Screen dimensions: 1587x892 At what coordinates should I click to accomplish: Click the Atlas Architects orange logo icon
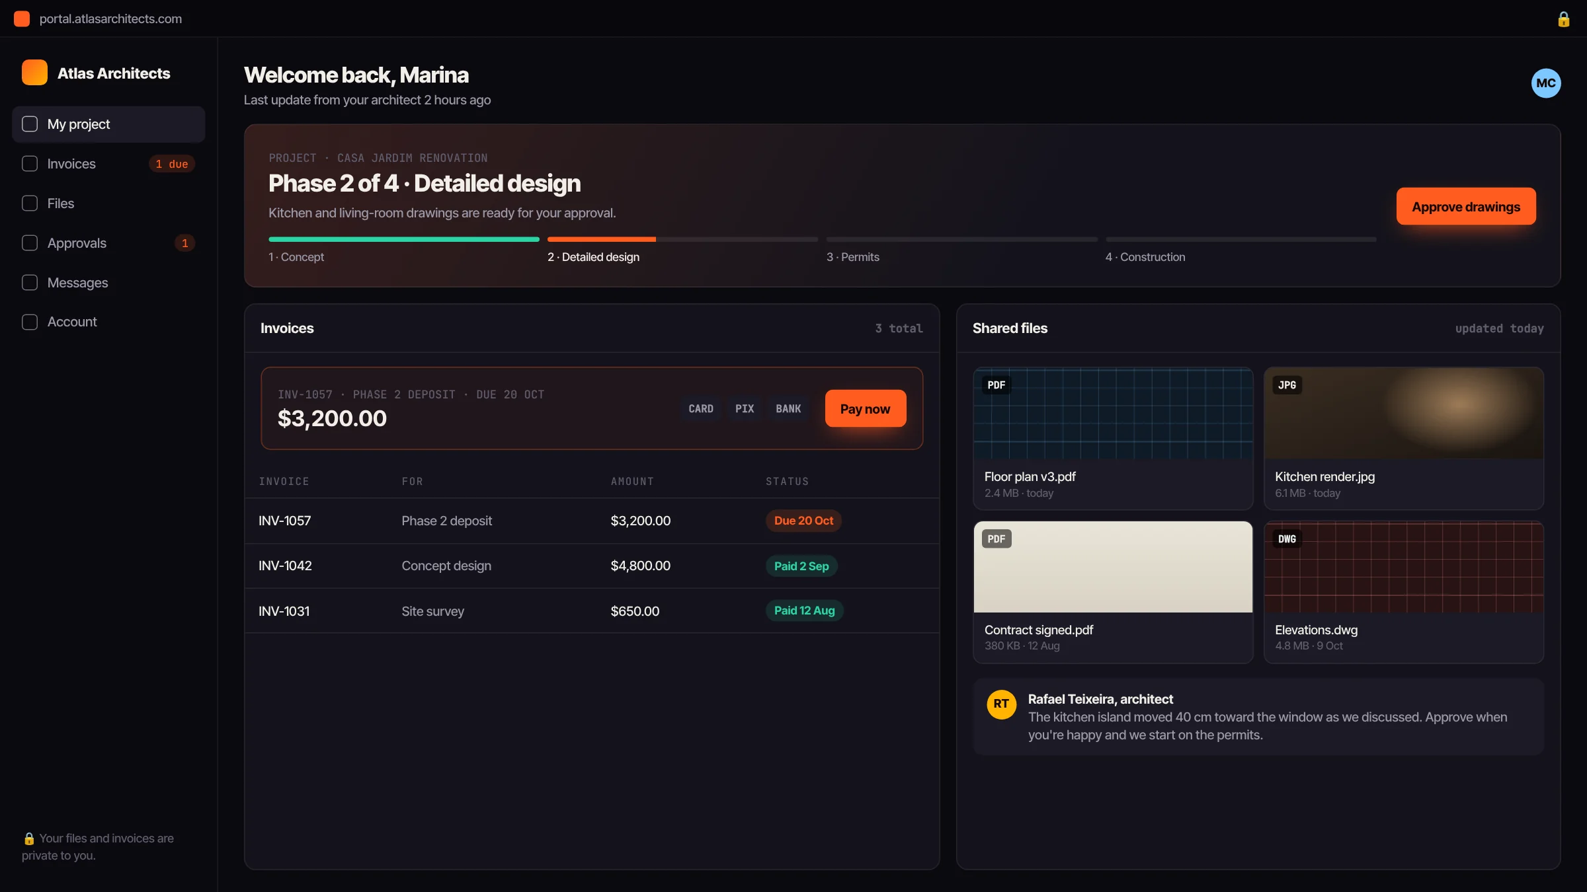click(x=34, y=73)
